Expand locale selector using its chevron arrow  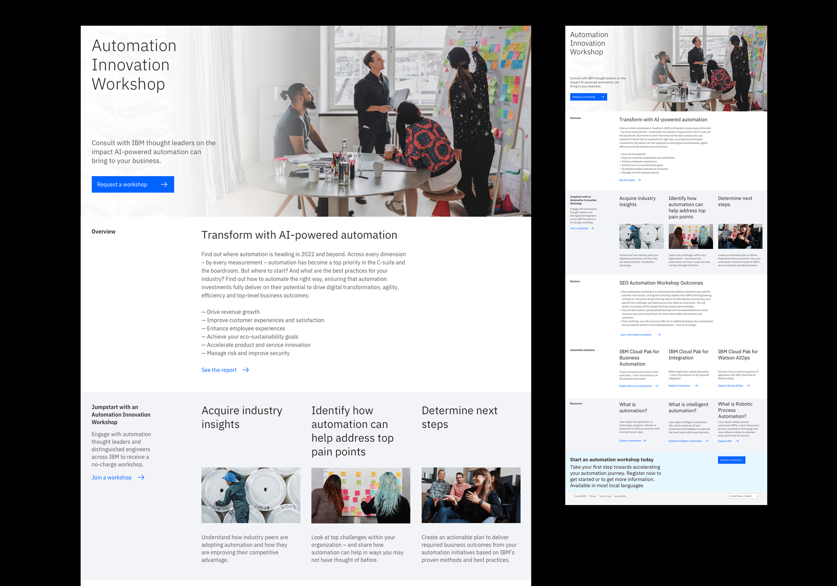(x=757, y=496)
